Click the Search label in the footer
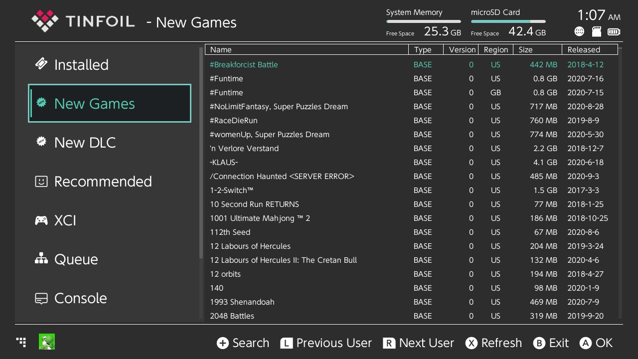Viewport: 638px width, 359px height. pyautogui.click(x=251, y=343)
